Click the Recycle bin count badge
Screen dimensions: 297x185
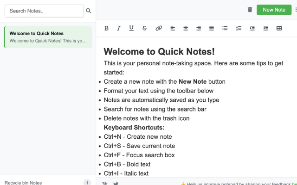[x=87, y=183]
